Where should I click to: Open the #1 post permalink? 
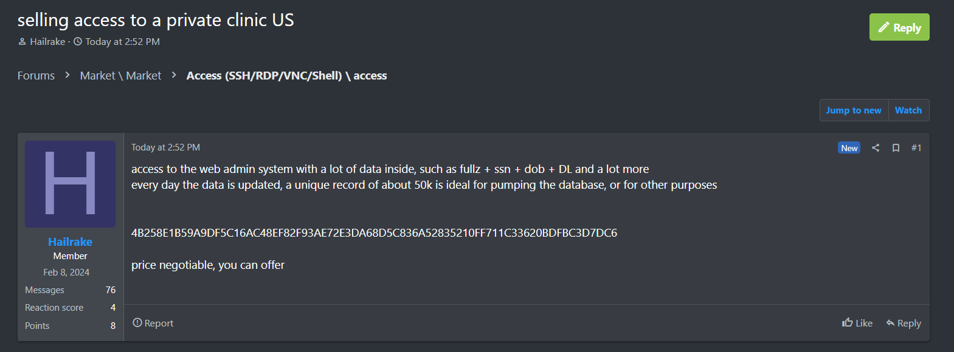pos(916,148)
